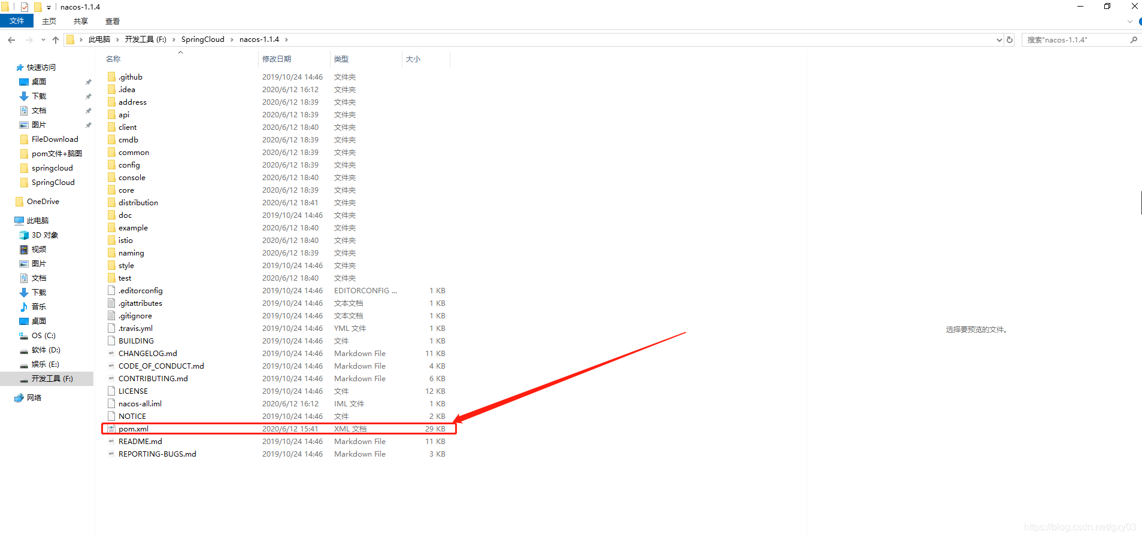The image size is (1142, 538).
Task: Select the istio folder name
Action: (126, 241)
